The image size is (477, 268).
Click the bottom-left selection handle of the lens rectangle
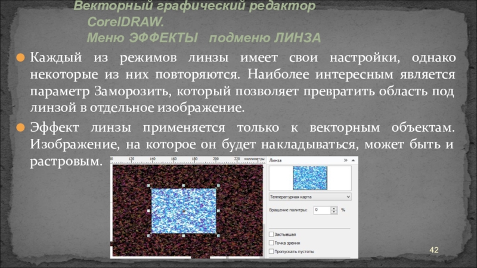click(148, 235)
